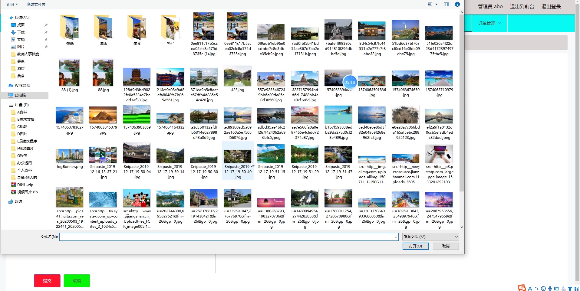Open WPS网盘 in the sidebar
Viewport: 580px width, 291px height.
click(x=22, y=86)
